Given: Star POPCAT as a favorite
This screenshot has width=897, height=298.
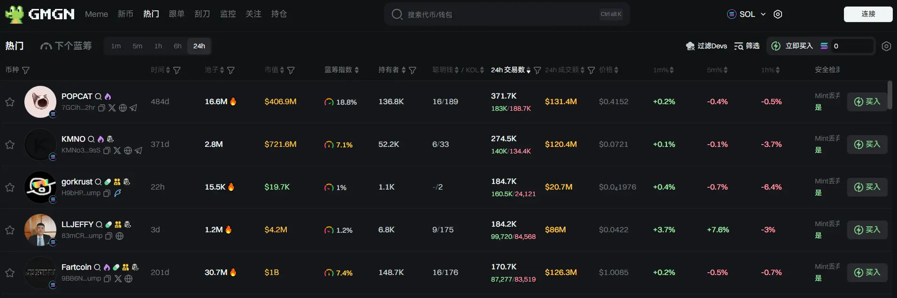Looking at the screenshot, I should [10, 102].
